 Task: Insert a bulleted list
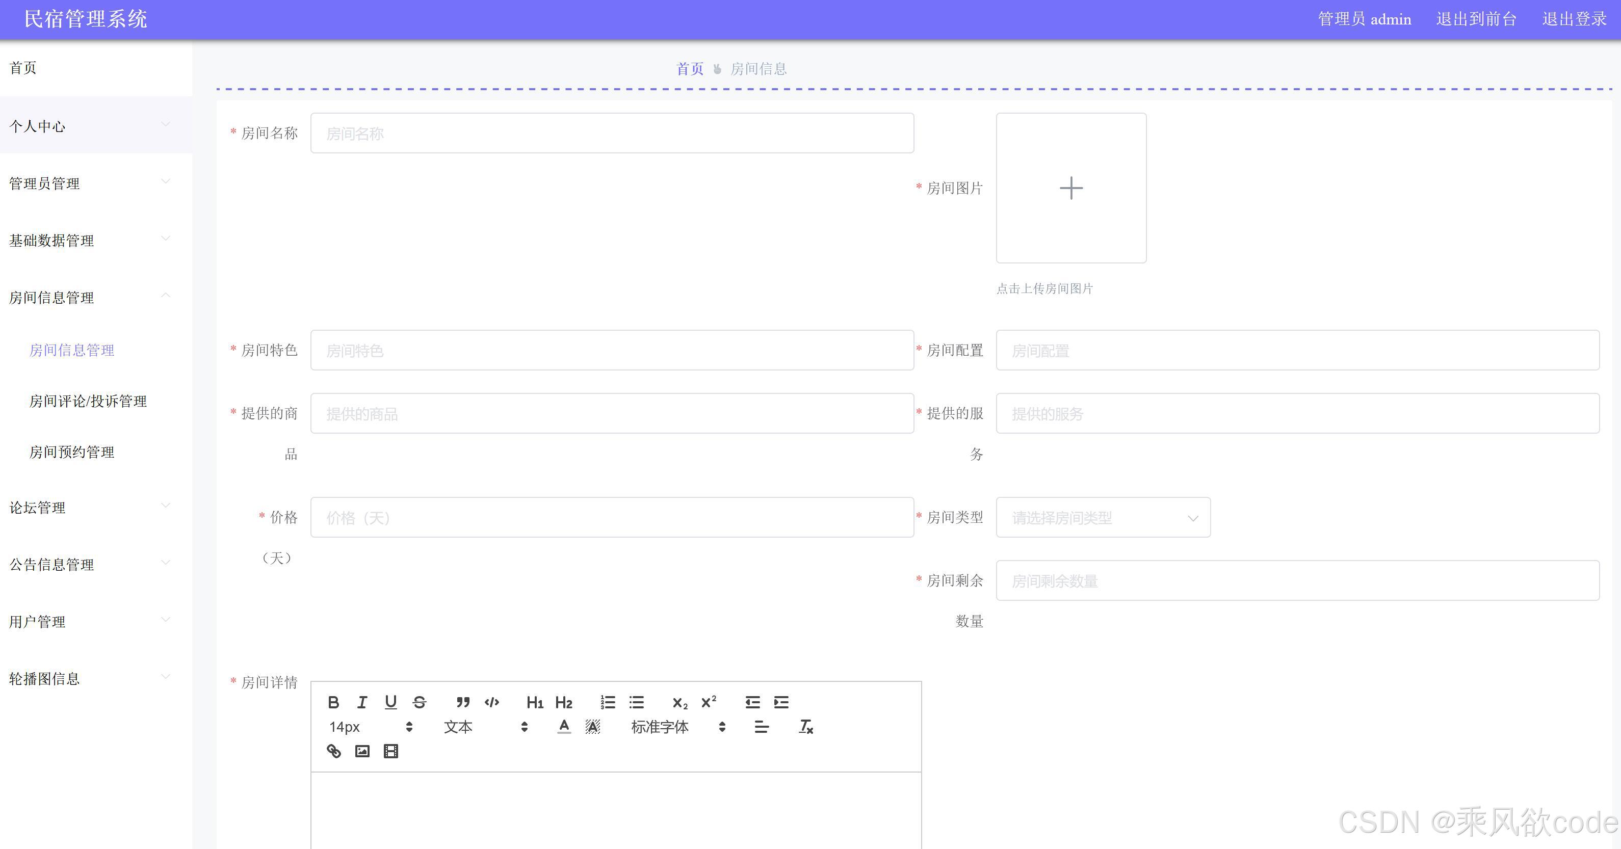[637, 702]
